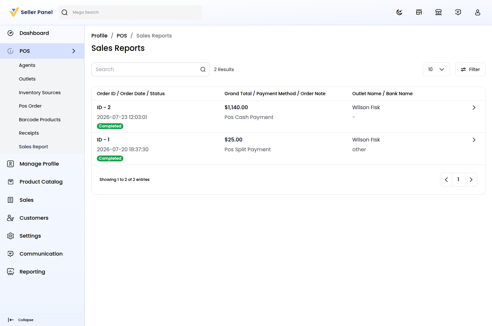Collapse the POS menu chevron

[74, 51]
